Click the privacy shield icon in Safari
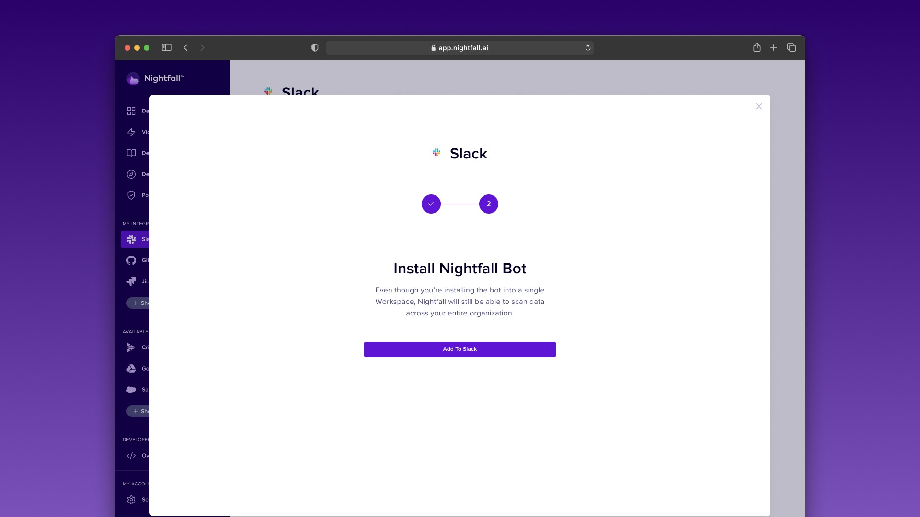Screen dimensions: 920x517 coord(315,47)
